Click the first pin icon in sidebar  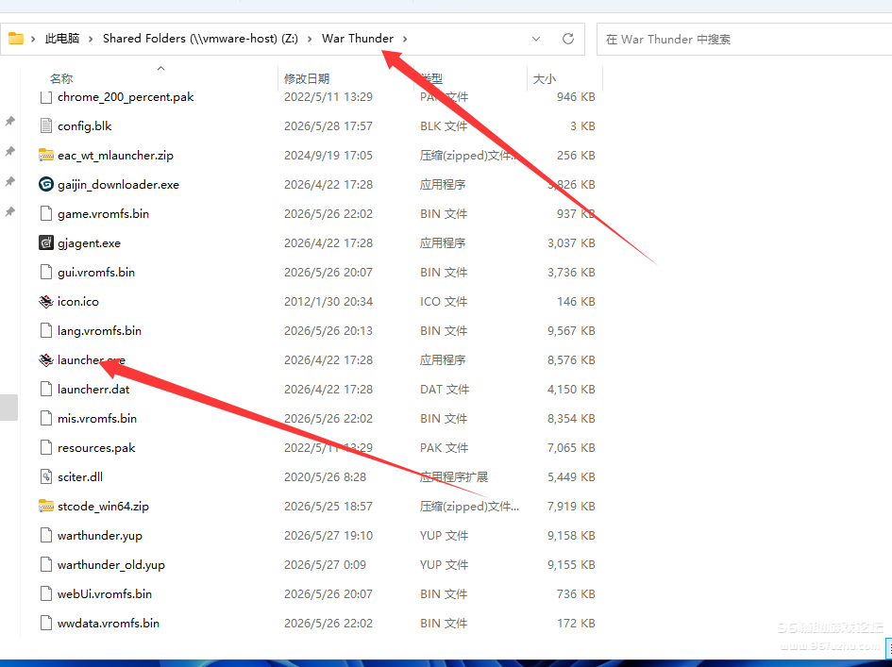[10, 121]
